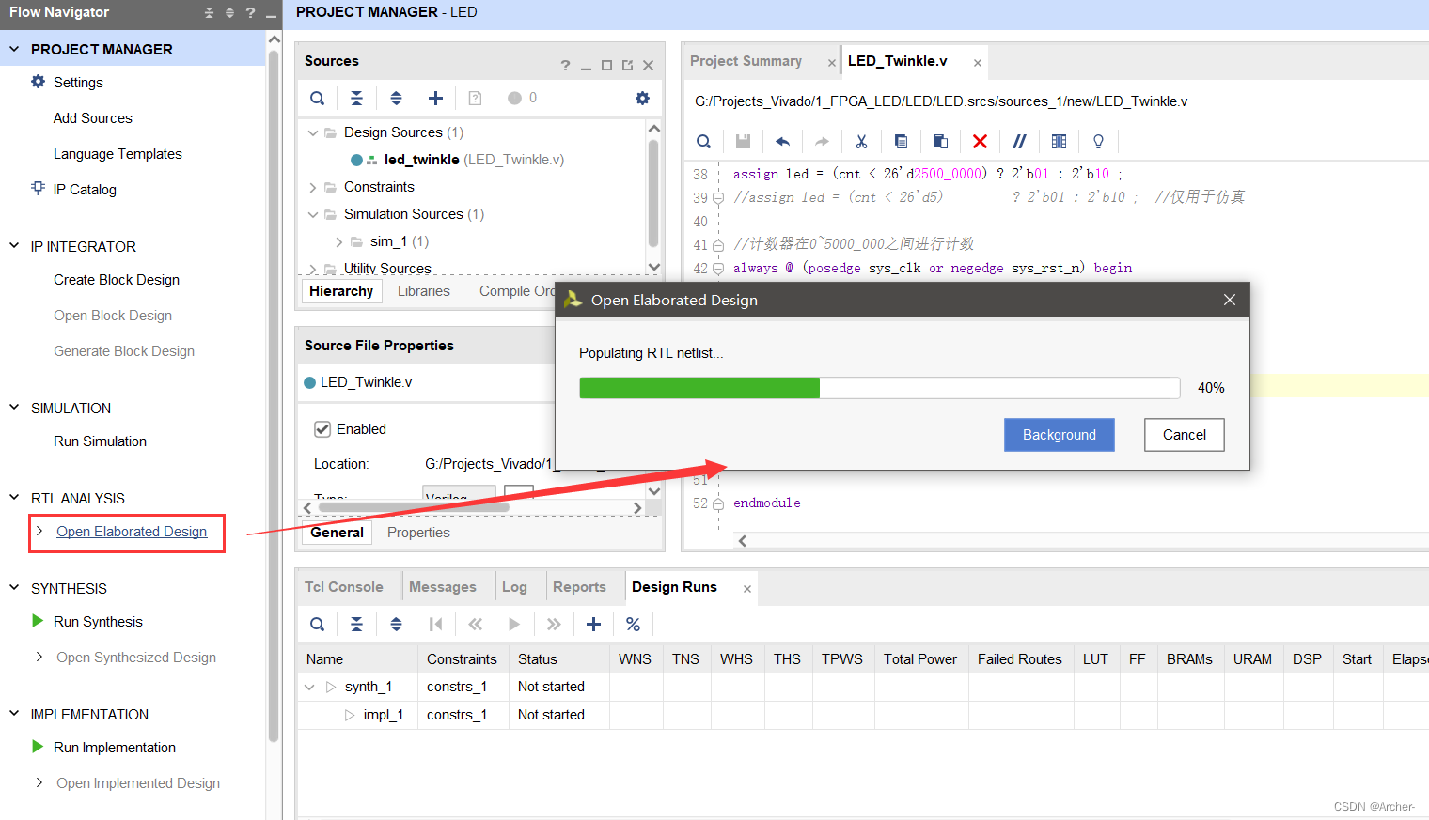Cut selection with scissors icon
1429x820 pixels.
pyautogui.click(x=861, y=141)
